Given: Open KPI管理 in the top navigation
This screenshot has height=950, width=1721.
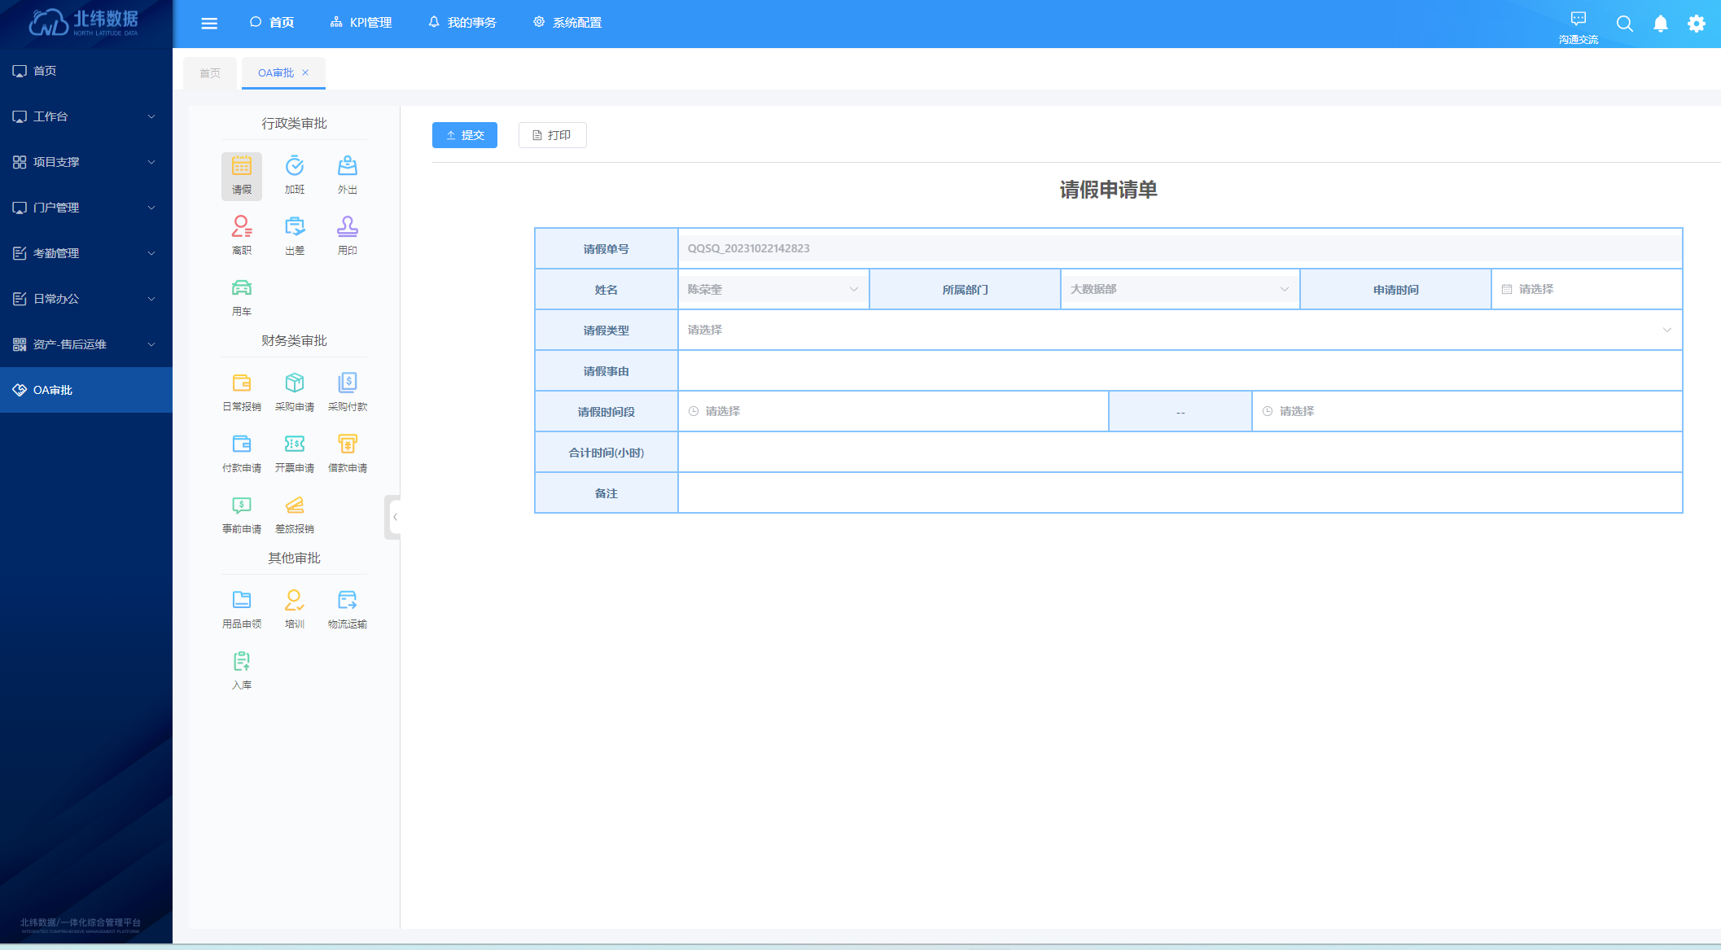Looking at the screenshot, I should click(361, 23).
